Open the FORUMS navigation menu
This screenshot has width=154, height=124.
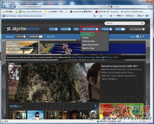[x=107, y=29]
